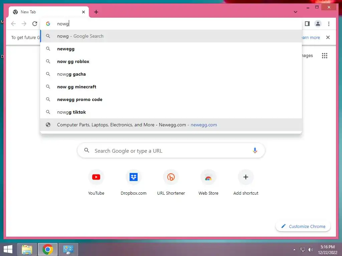The width and height of the screenshot is (342, 256).
Task: Click search icon next to 'newegg promo code'
Action: (48, 99)
